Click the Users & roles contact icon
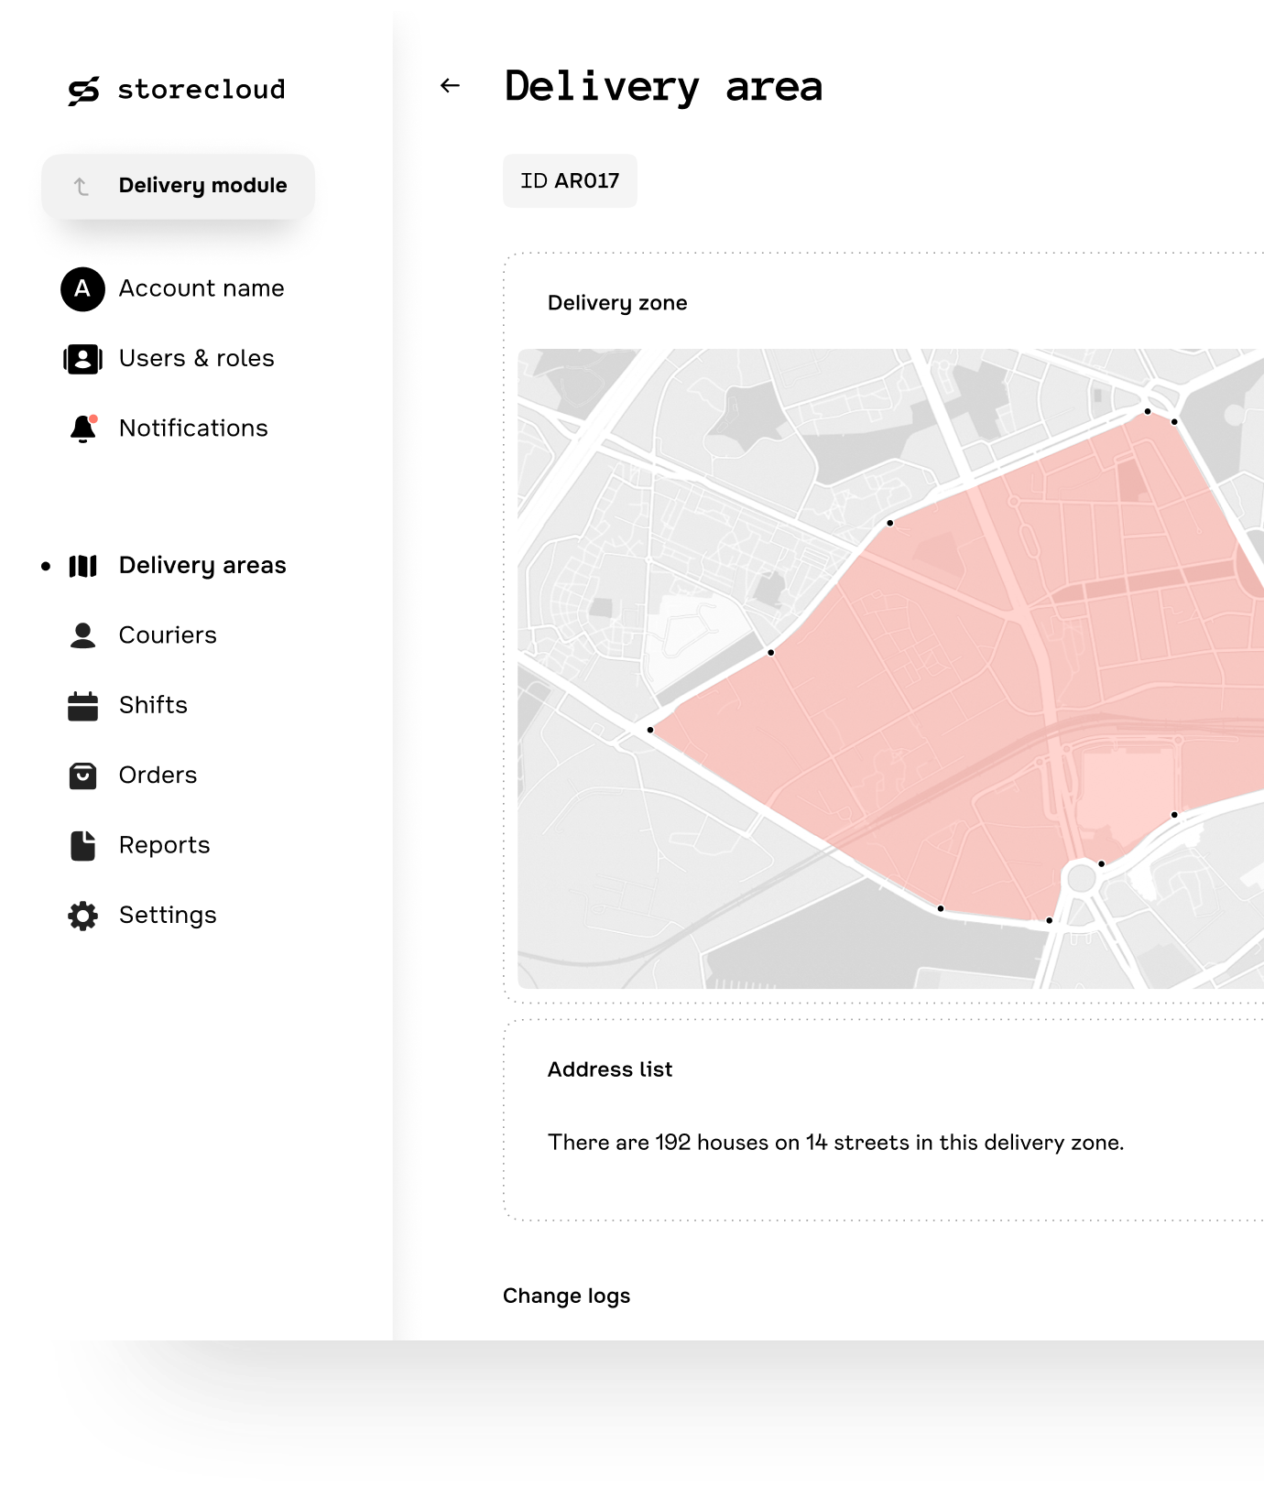 [82, 359]
